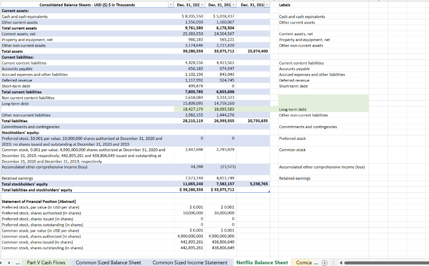Open the Dec. 31, 2018 column filter dropdown

tap(266, 5)
